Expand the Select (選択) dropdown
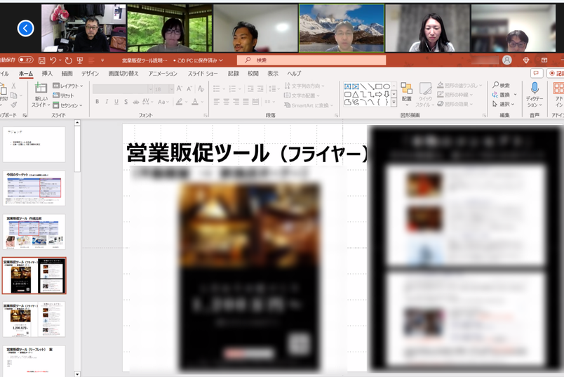 504,104
